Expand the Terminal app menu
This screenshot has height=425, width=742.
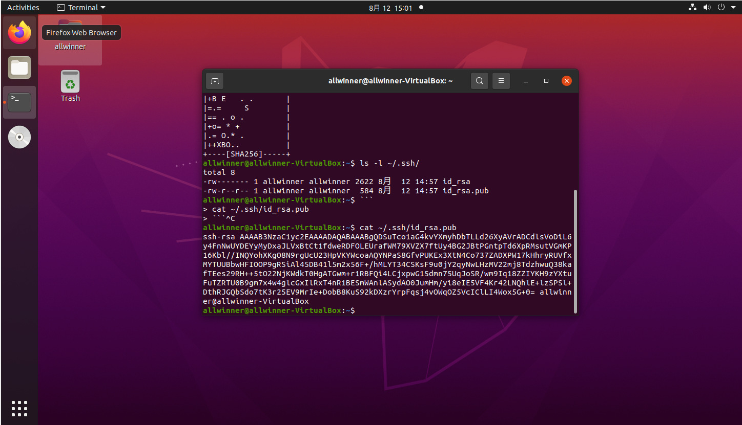(x=80, y=7)
